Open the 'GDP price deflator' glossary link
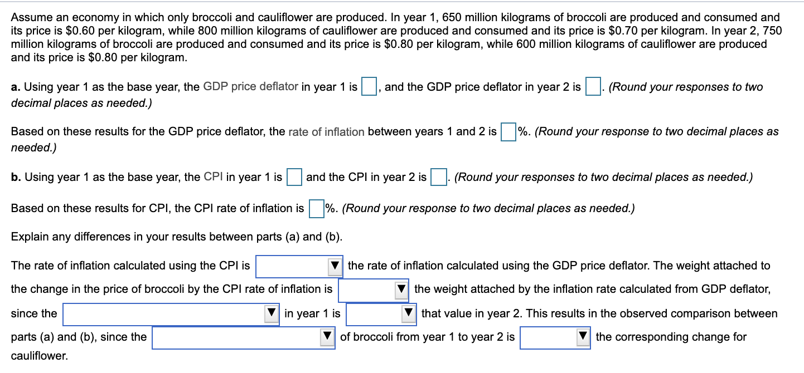 coord(249,87)
